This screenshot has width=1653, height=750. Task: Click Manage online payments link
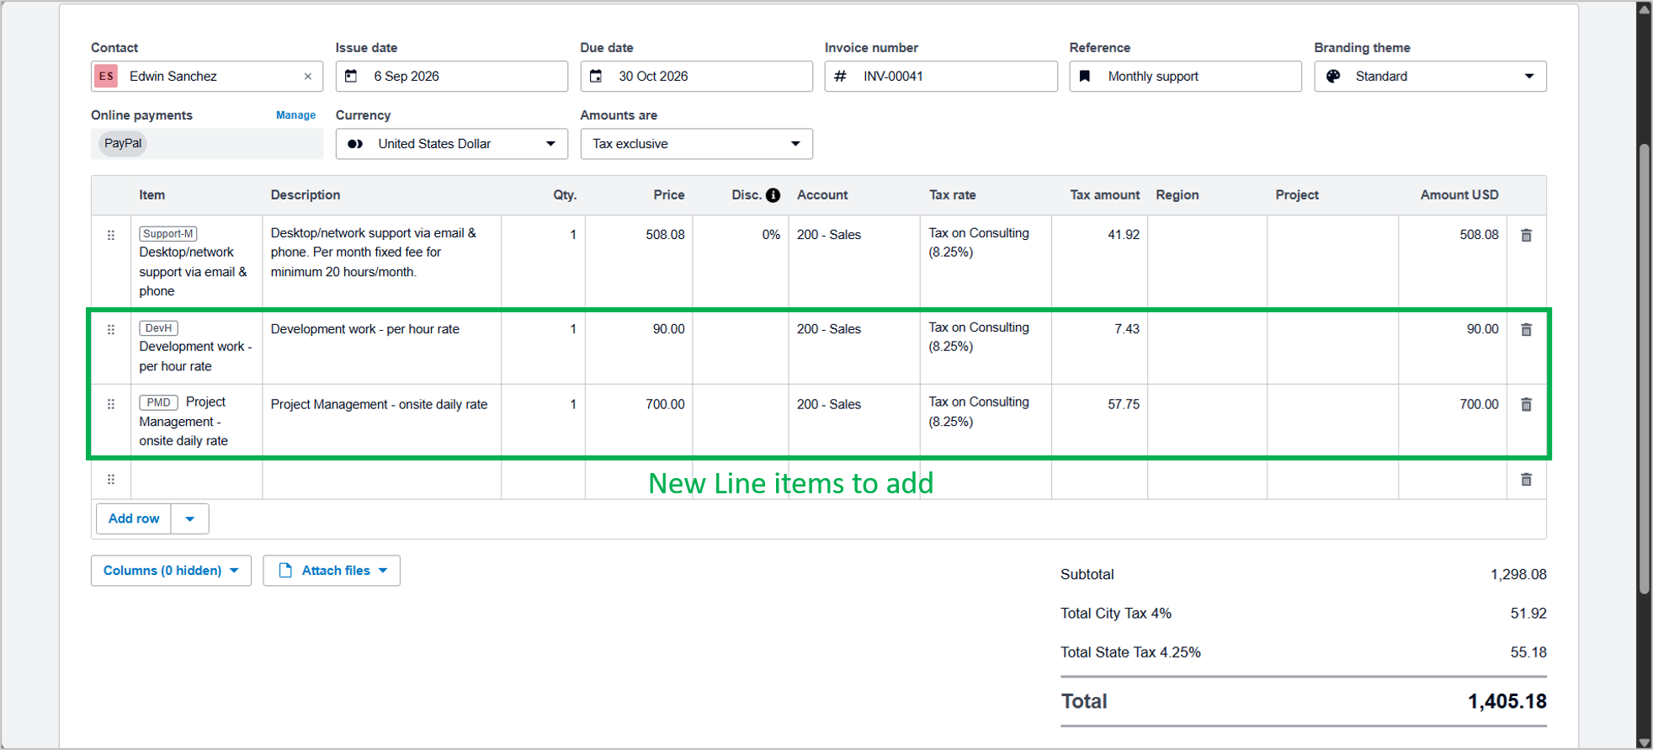point(296,115)
